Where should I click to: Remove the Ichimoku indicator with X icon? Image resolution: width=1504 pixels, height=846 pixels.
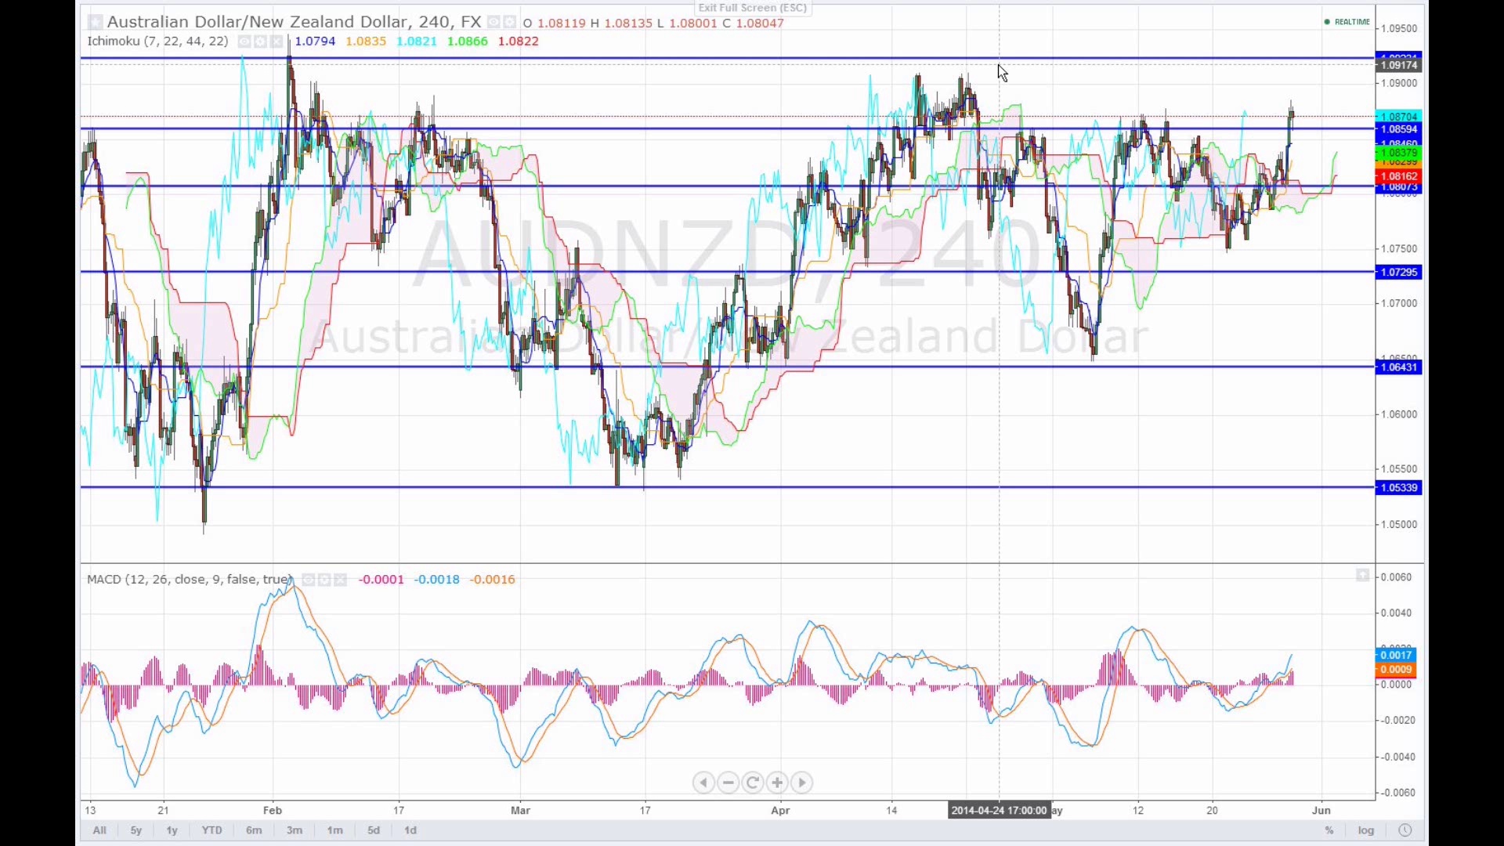pyautogui.click(x=277, y=42)
